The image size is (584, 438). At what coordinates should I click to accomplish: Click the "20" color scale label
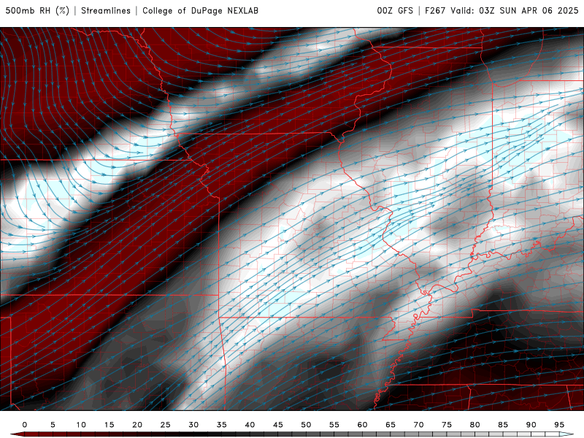(x=137, y=425)
